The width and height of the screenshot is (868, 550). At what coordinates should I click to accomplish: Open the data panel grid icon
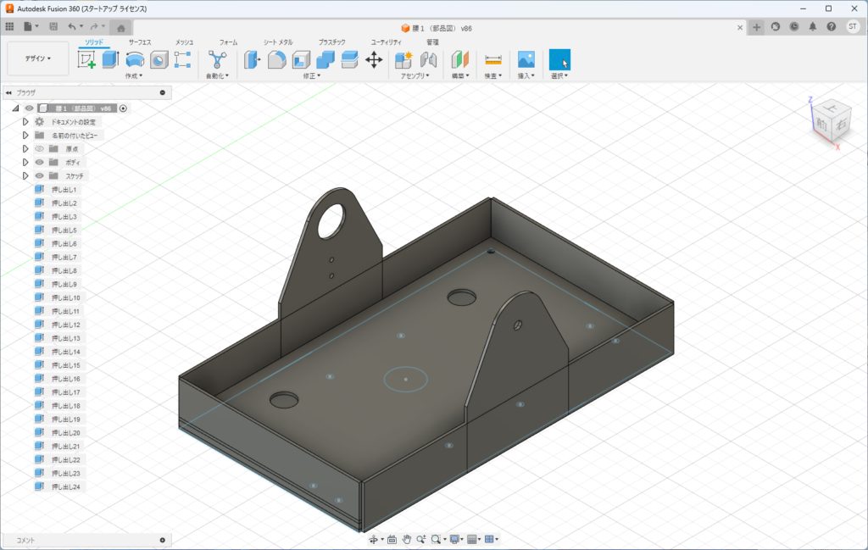click(9, 26)
